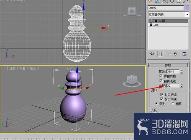Image resolution: width=191 pixels, height=140 pixels.
Task: Click the 分段 spinner arrows
Action: point(181,86)
